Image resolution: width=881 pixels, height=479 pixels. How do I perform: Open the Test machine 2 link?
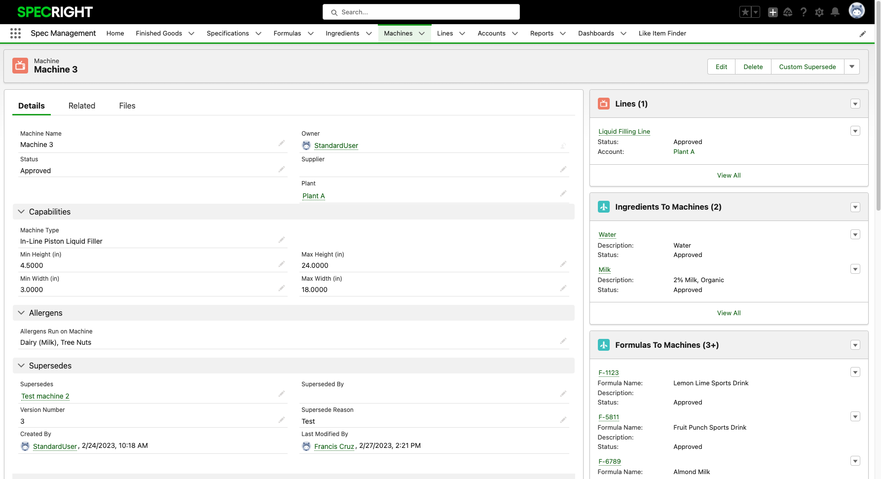[45, 396]
